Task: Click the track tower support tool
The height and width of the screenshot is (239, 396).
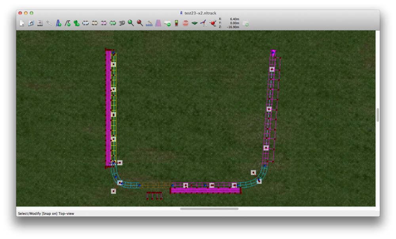Action: point(58,23)
